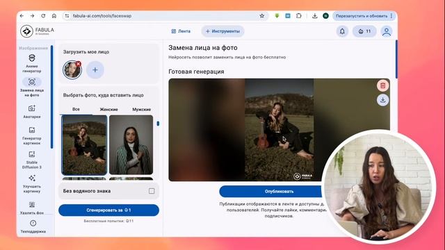The height and width of the screenshot is (250, 445).
Task: Go back in the browser
Action: tap(22, 16)
